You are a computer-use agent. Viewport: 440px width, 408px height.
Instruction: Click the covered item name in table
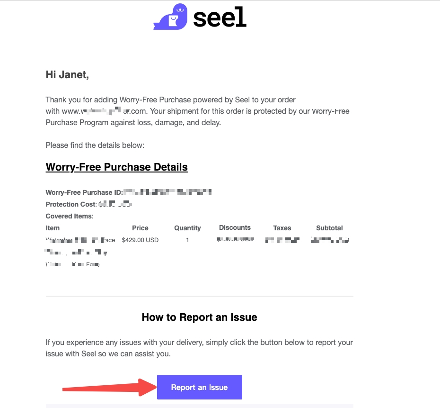[80, 252]
